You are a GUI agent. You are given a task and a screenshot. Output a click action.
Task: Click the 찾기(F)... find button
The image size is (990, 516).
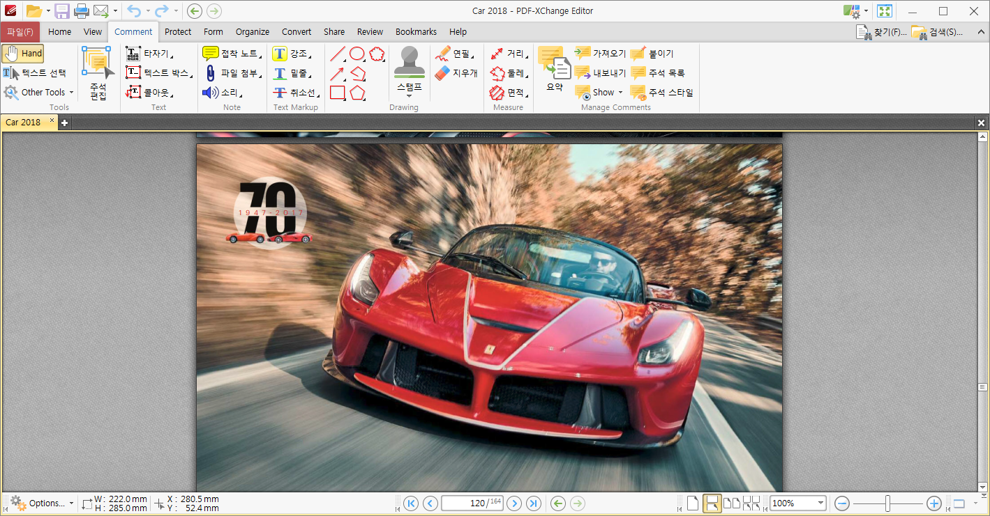[882, 32]
